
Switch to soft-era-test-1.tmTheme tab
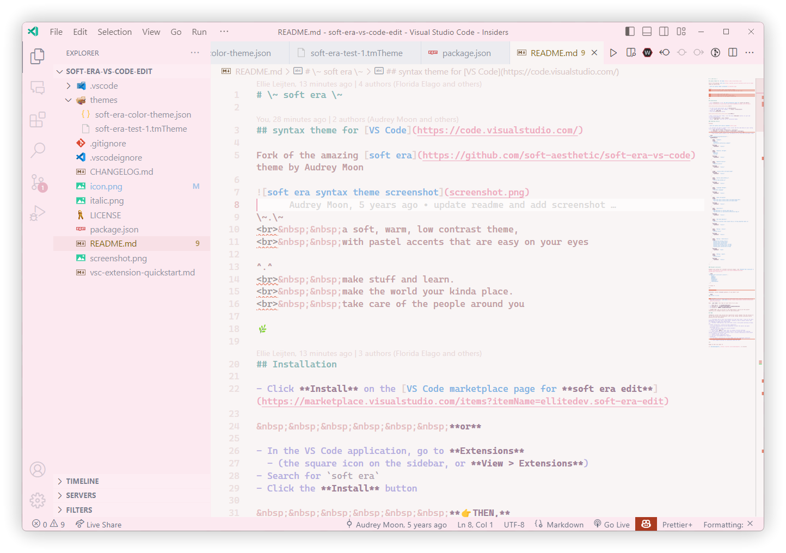click(355, 53)
